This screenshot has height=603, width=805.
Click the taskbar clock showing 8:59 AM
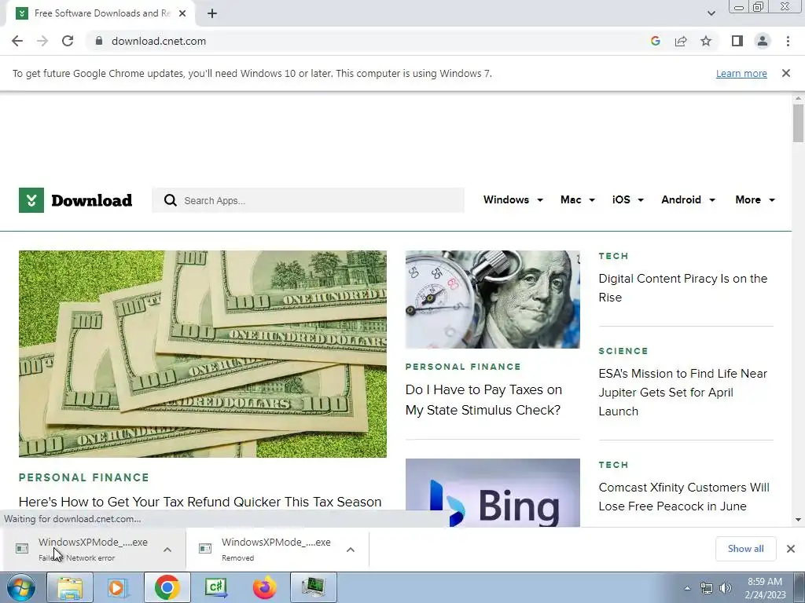coord(765,588)
